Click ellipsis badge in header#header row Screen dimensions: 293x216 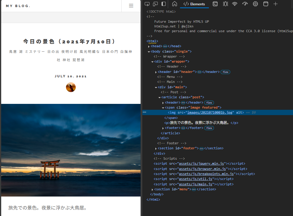tap(199, 72)
